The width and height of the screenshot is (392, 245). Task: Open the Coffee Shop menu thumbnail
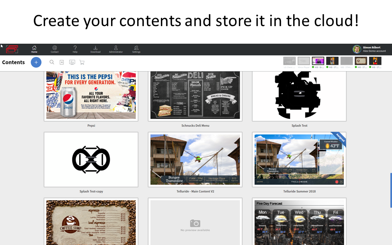coord(91,222)
